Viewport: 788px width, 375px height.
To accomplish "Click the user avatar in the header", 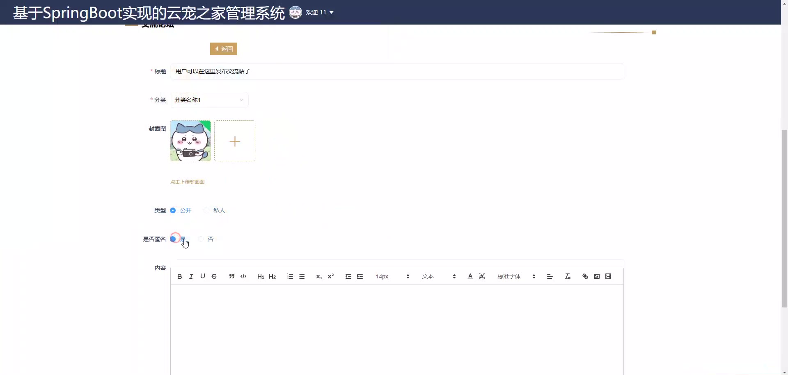I will point(295,12).
